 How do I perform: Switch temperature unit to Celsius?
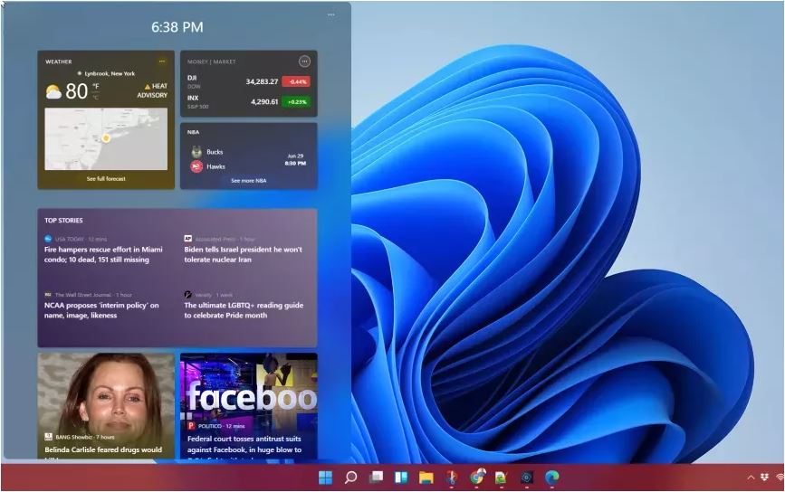click(x=95, y=97)
